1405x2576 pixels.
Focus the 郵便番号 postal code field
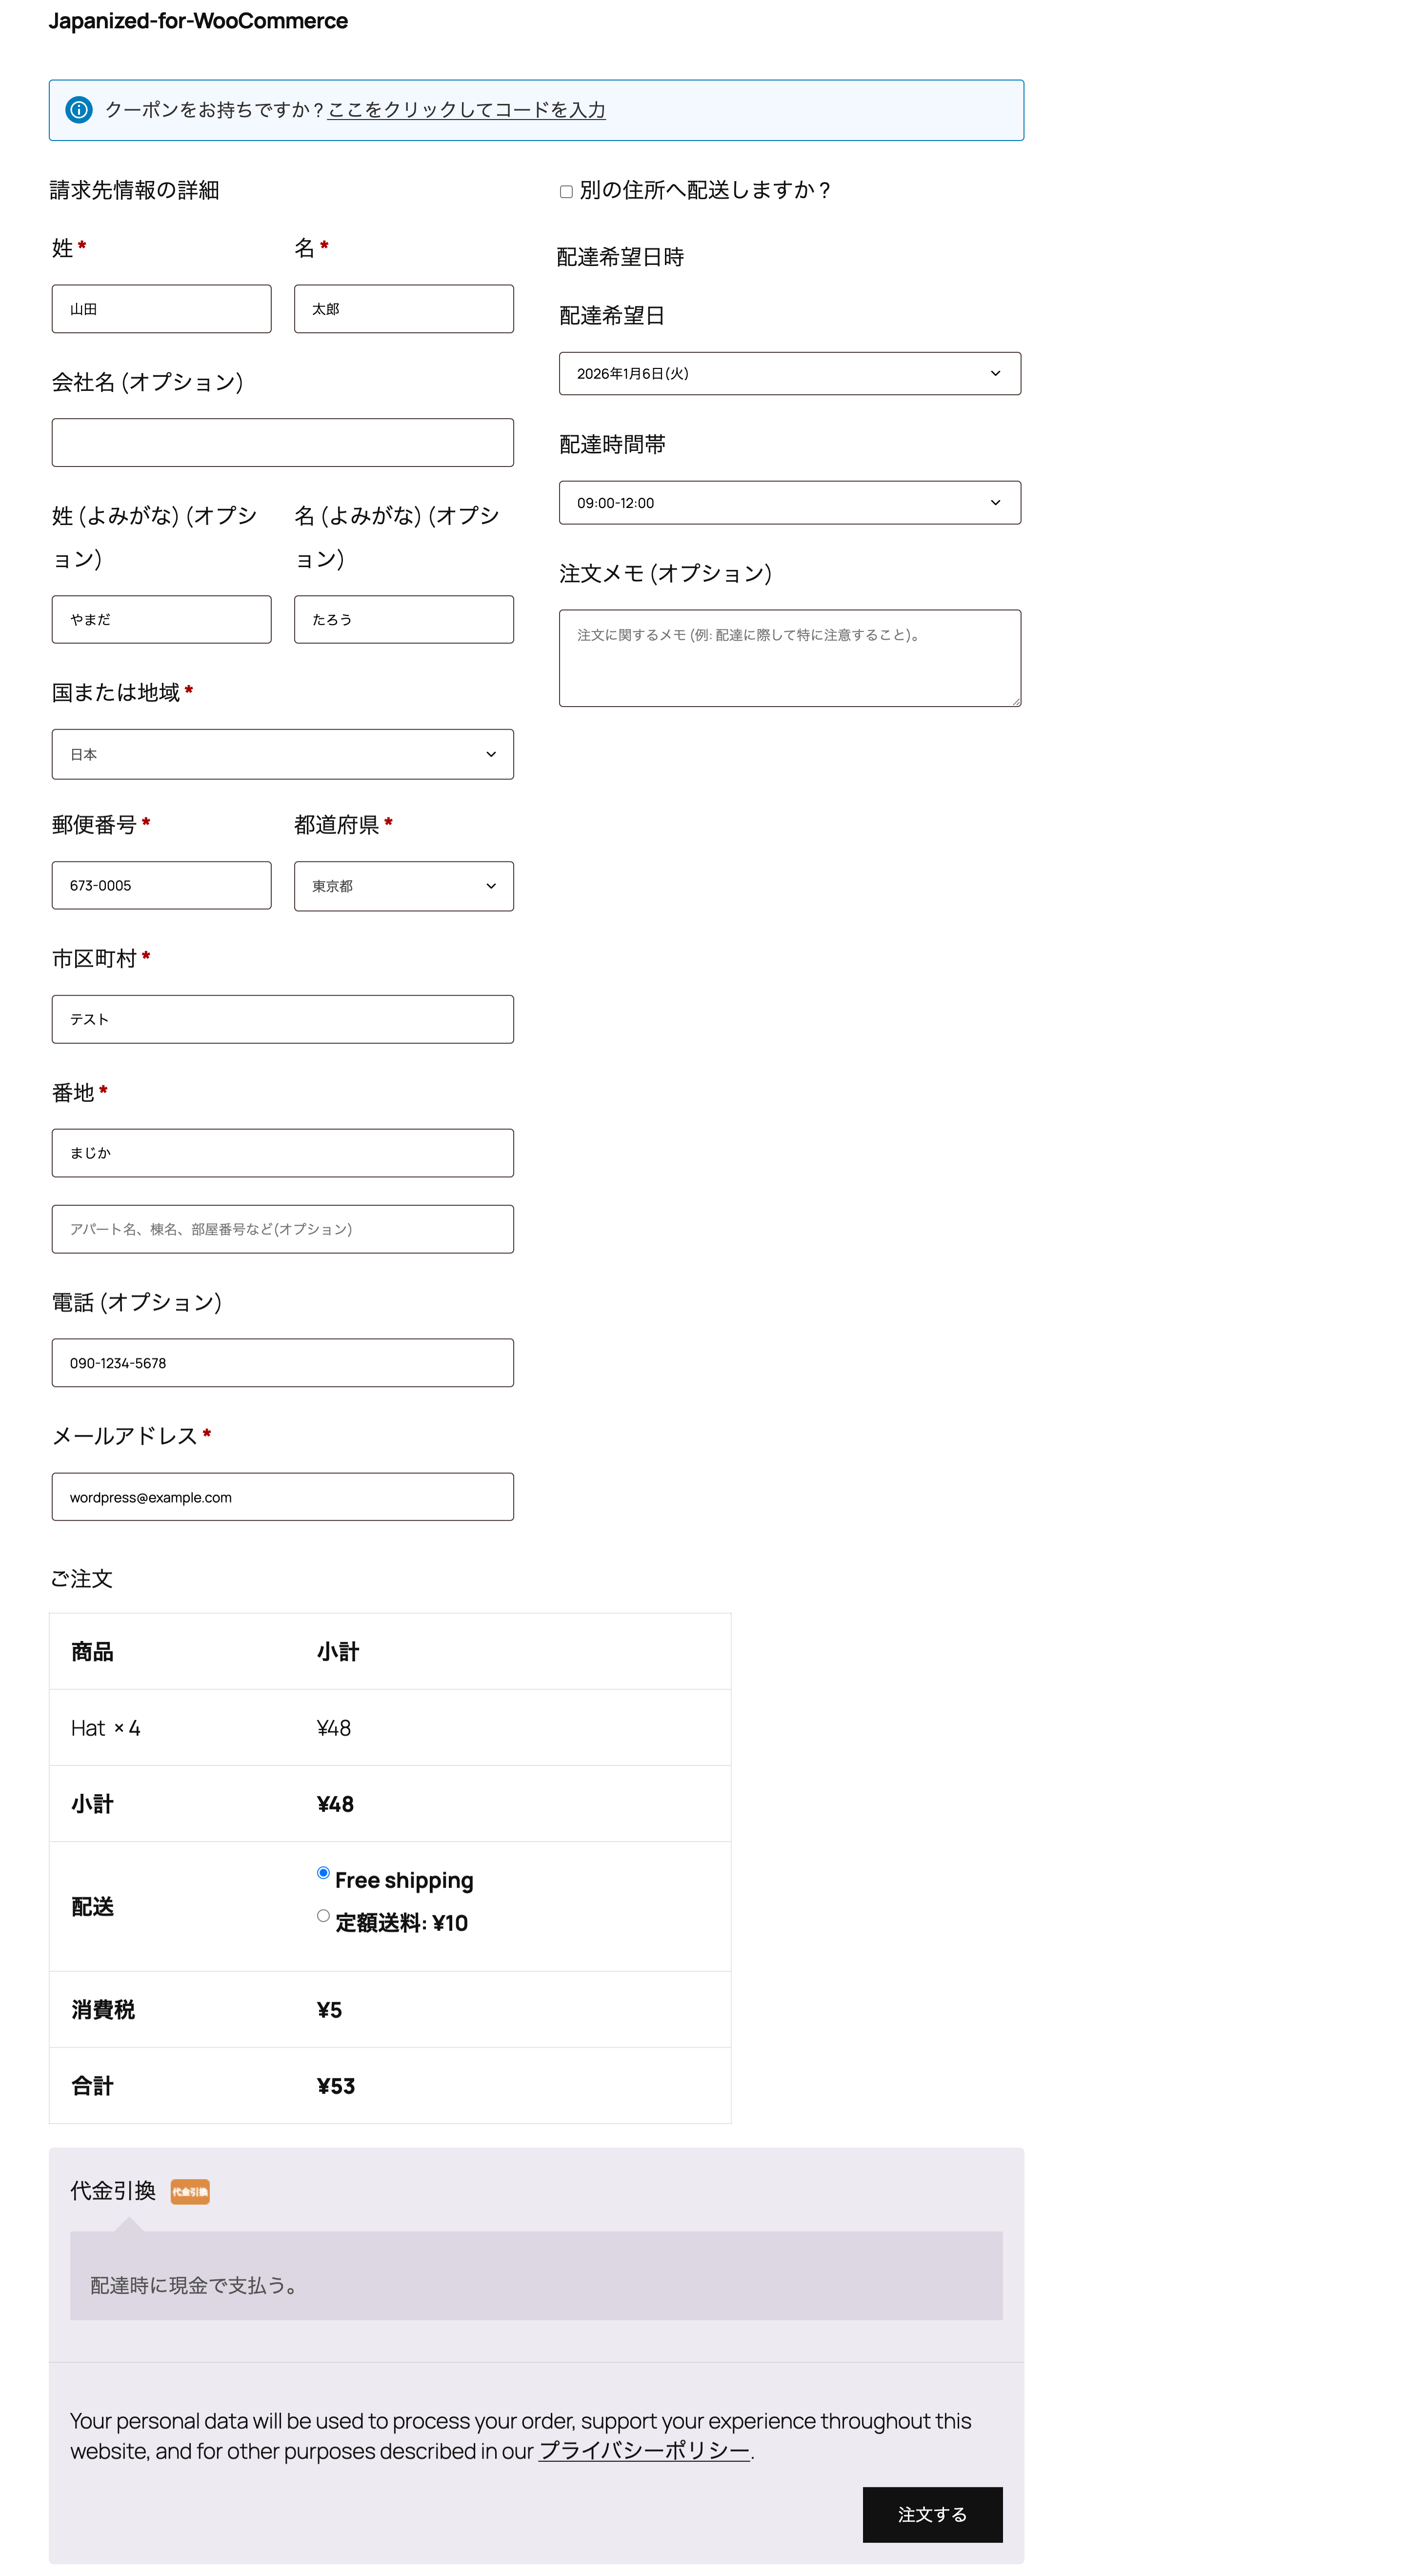coord(161,885)
